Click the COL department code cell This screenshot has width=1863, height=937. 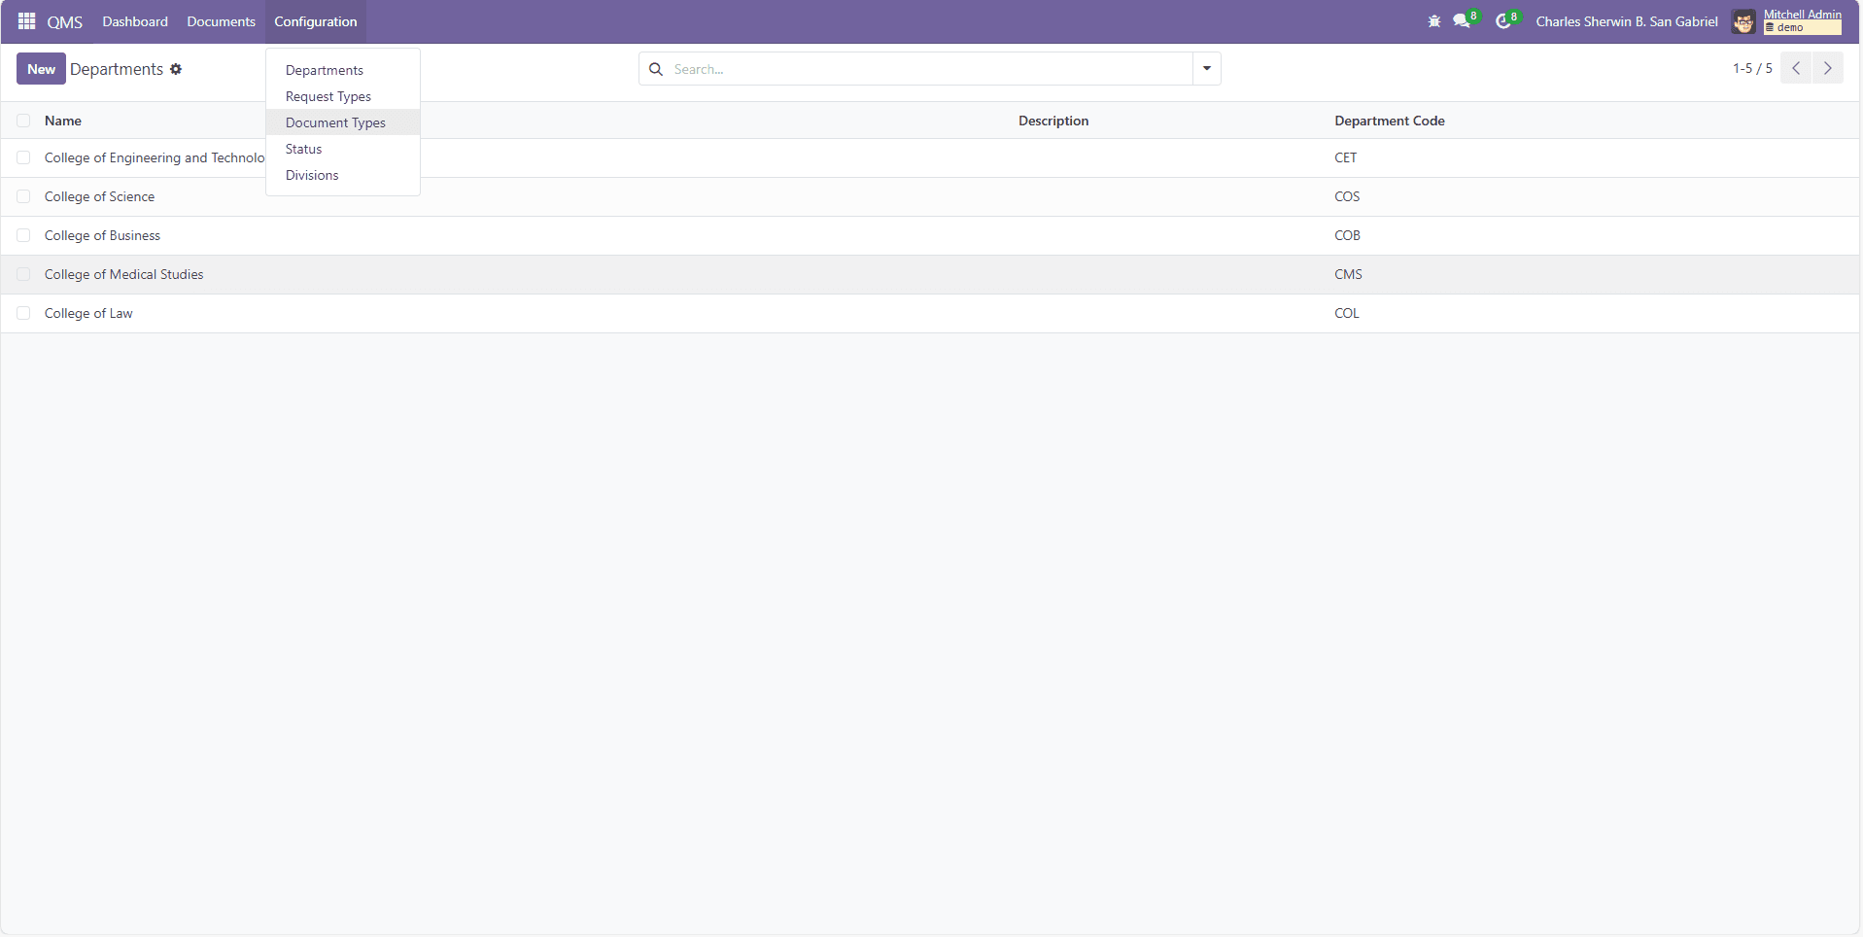click(1347, 313)
